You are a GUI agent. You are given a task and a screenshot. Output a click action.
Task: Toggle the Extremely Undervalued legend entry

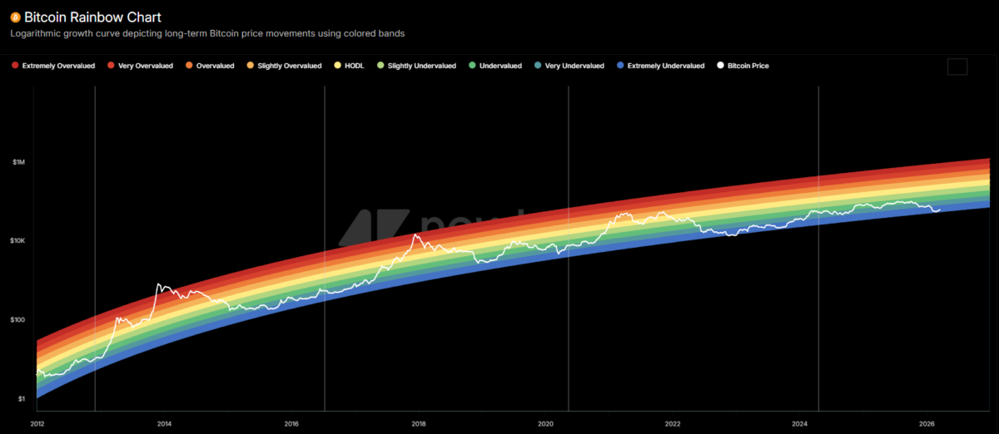(x=661, y=65)
